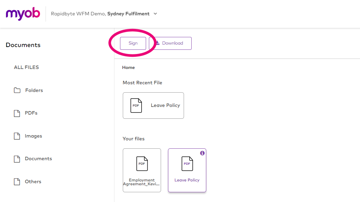This screenshot has width=360, height=202.
Task: Click the download arrow icon in toolbar
Action: click(x=158, y=43)
